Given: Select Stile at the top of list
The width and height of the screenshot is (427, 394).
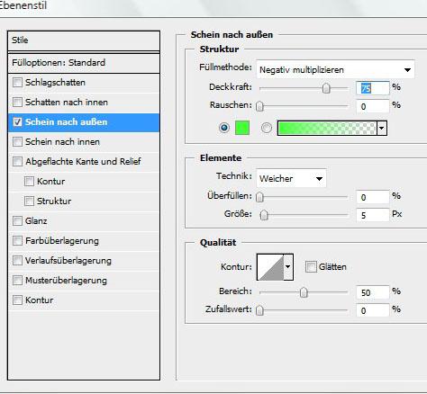Looking at the screenshot, I should click(84, 40).
